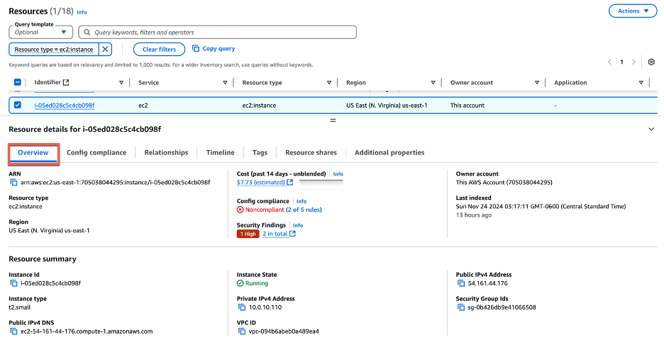Click the 1 High severity badge
664x347 pixels.
tap(248, 234)
